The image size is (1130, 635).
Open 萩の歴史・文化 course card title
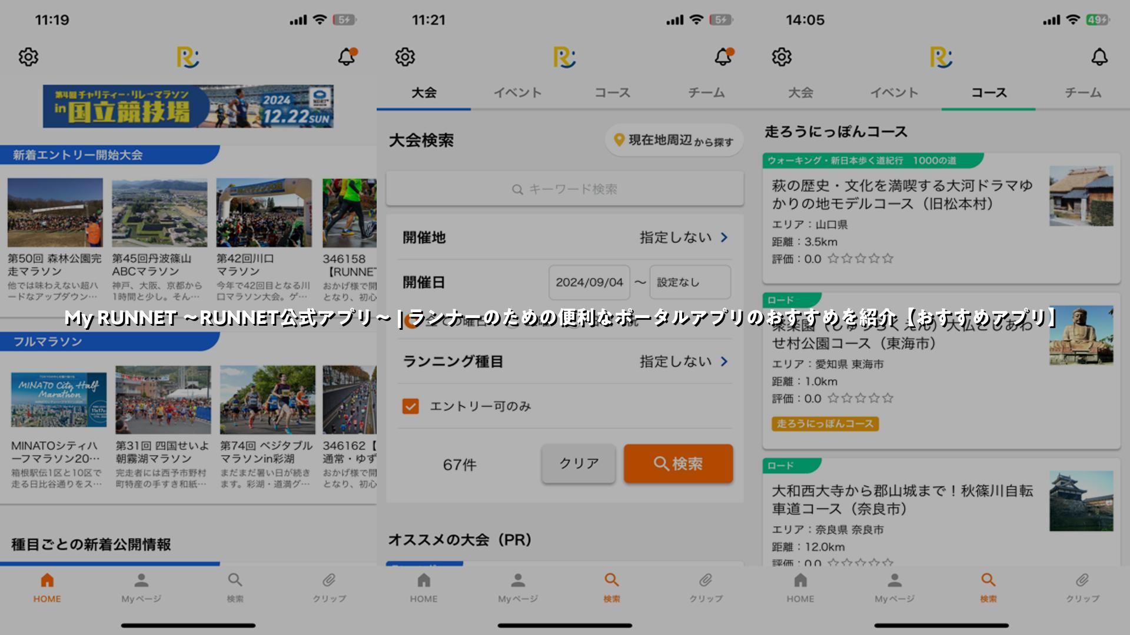[903, 195]
